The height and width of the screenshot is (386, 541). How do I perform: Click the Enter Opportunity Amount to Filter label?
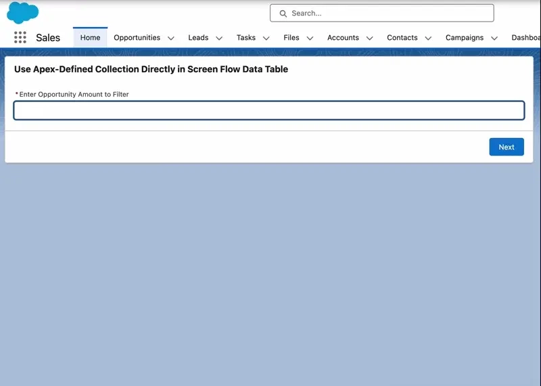(74, 94)
